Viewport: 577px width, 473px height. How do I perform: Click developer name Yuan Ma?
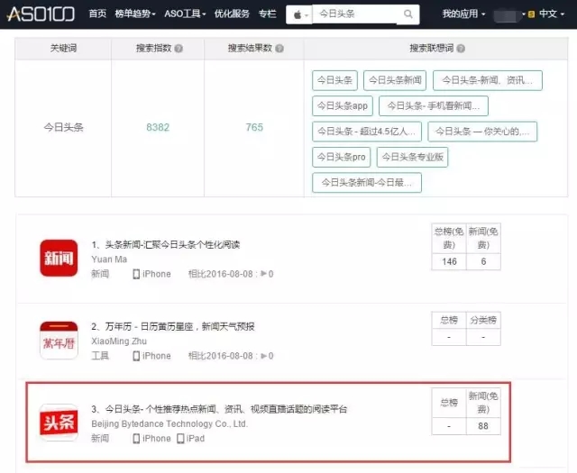coord(109,259)
